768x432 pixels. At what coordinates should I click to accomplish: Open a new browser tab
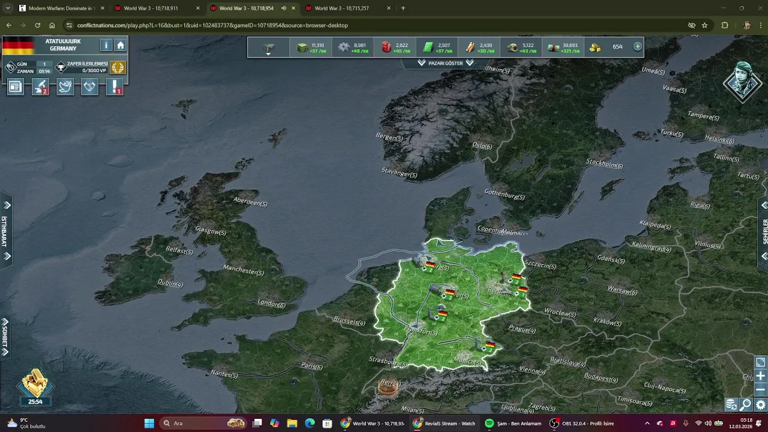coord(403,8)
